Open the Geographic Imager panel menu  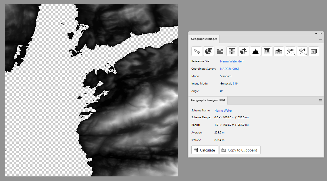click(x=321, y=39)
